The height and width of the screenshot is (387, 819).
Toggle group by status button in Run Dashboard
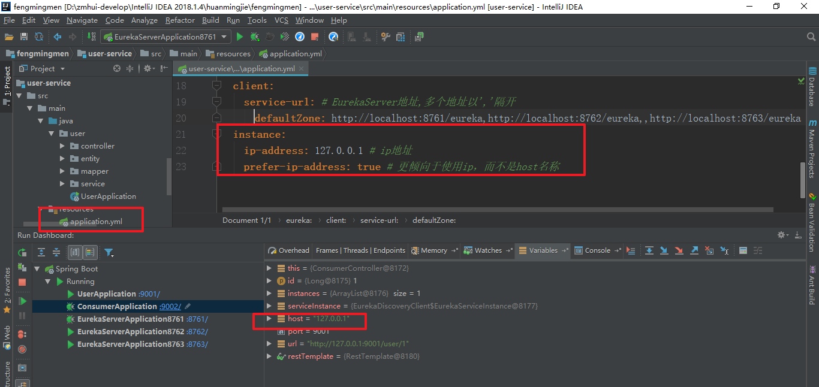(90, 252)
